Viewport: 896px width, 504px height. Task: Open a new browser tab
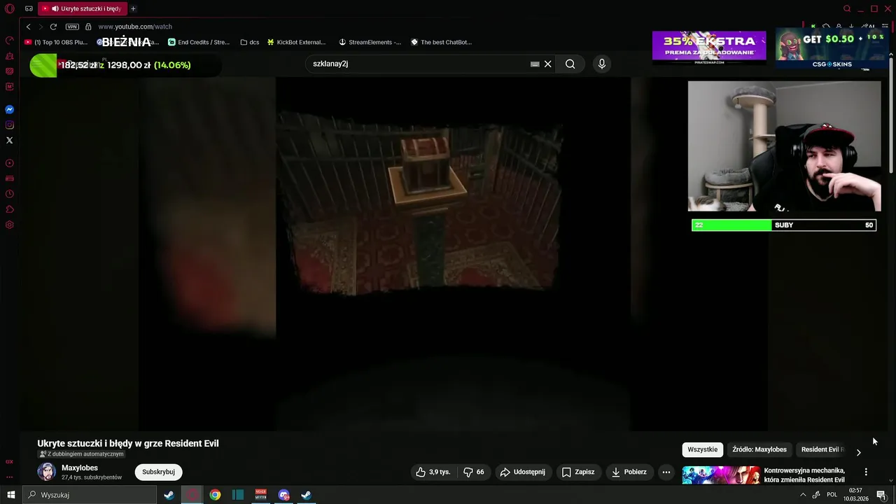pyautogui.click(x=133, y=8)
